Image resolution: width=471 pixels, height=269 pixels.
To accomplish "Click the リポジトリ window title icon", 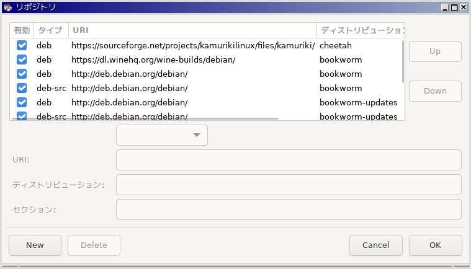I will [8, 7].
